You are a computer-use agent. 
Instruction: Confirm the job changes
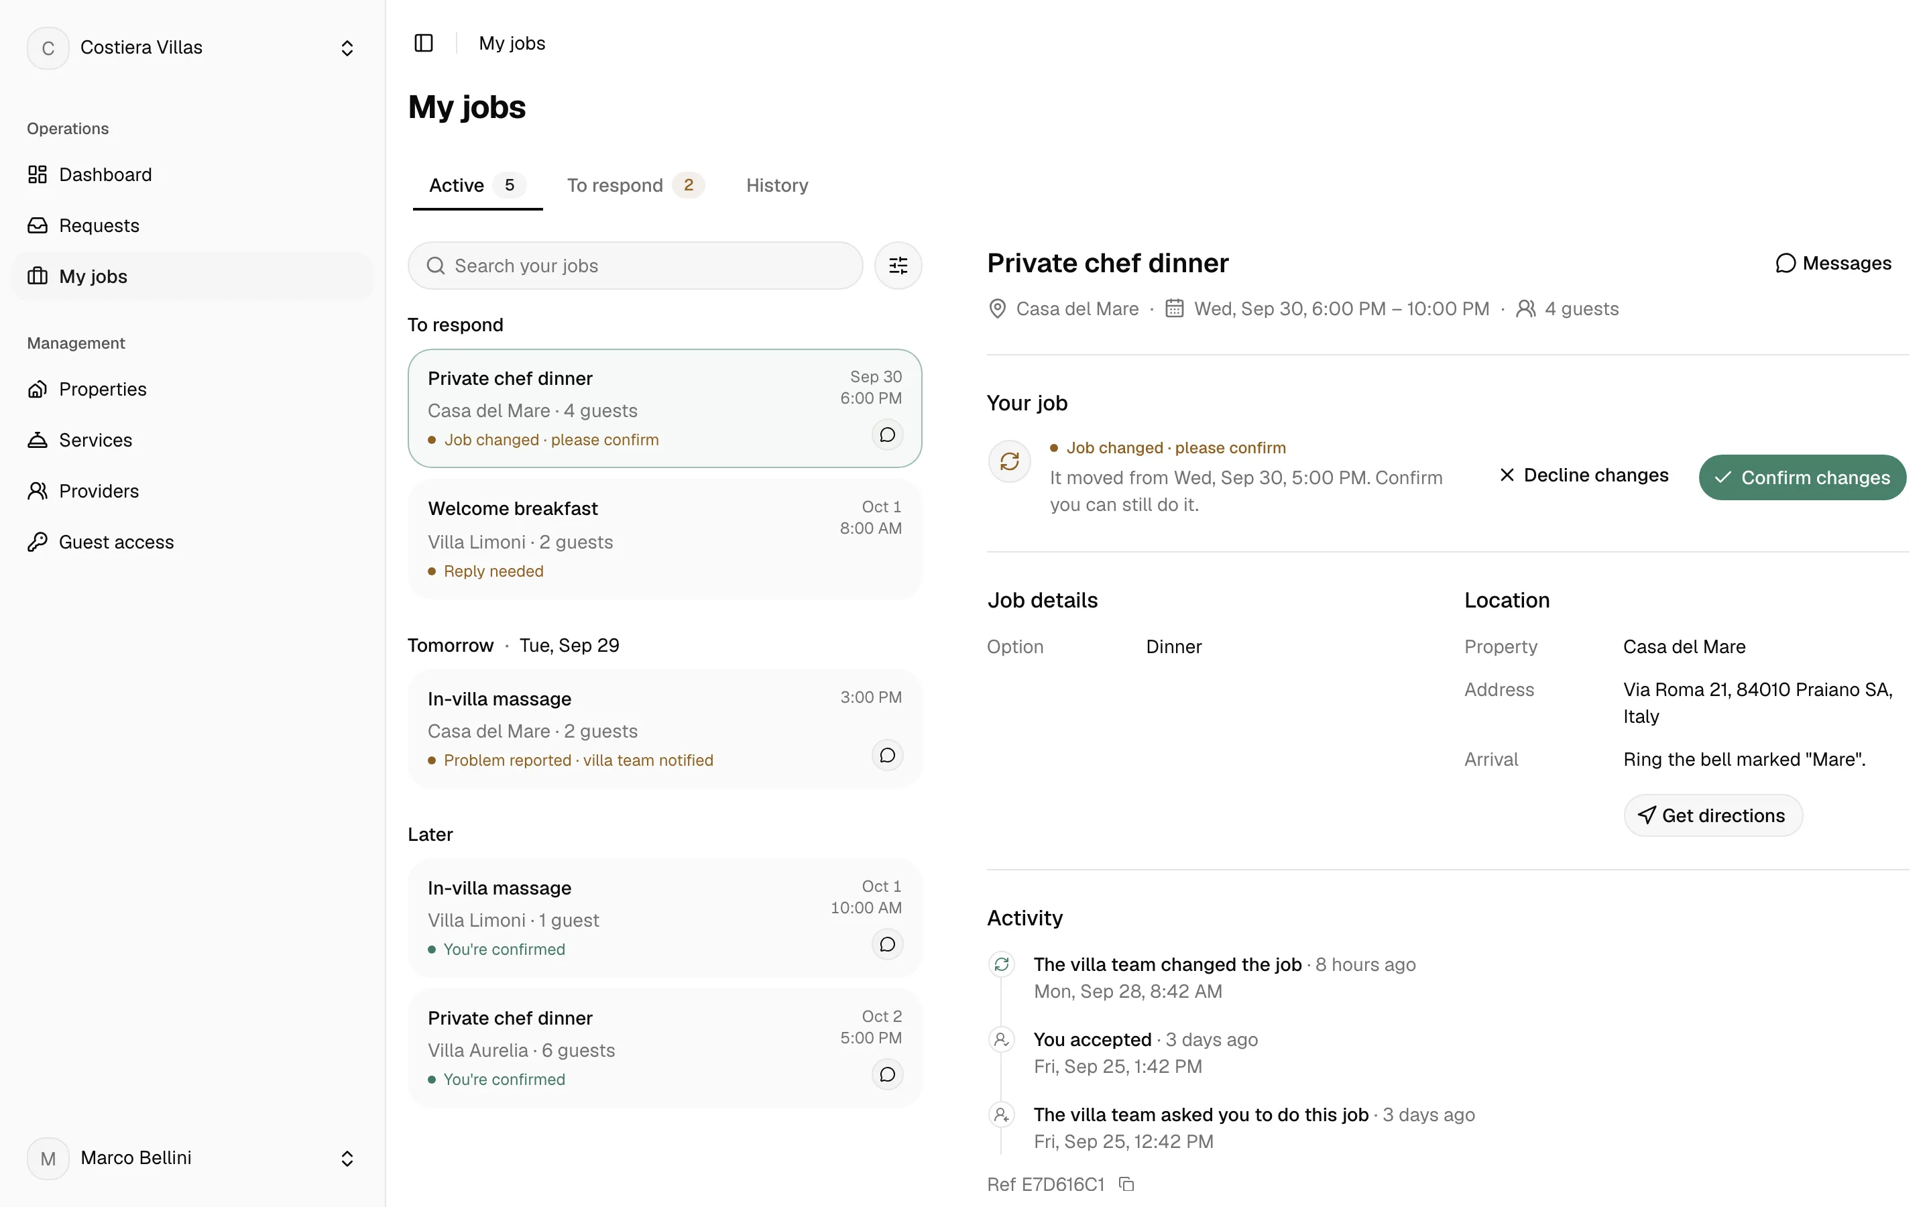[x=1802, y=477]
